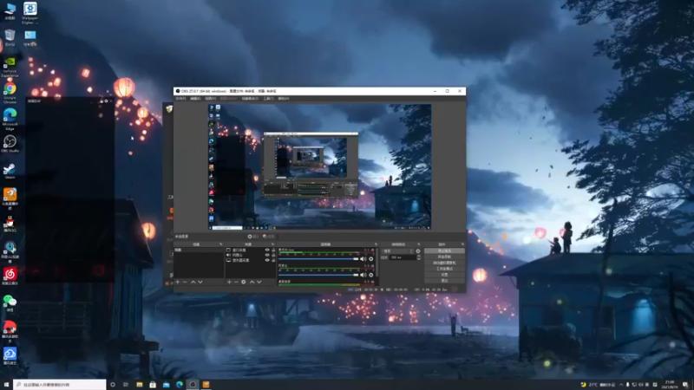Select the scene entry in Scenes list
Image resolution: width=694 pixels, height=390 pixels.
point(199,250)
